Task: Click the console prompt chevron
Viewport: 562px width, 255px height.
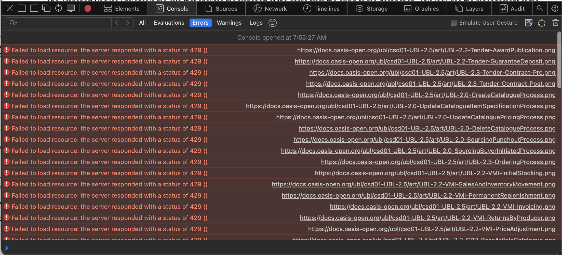Action: pos(7,248)
